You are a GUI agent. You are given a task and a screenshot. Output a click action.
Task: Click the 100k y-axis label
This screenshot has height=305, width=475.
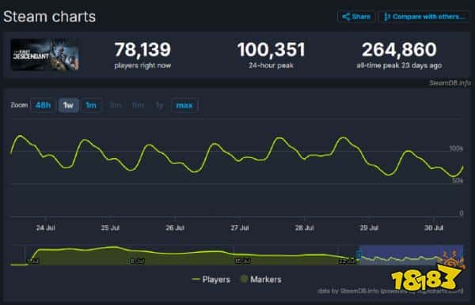[x=456, y=149]
